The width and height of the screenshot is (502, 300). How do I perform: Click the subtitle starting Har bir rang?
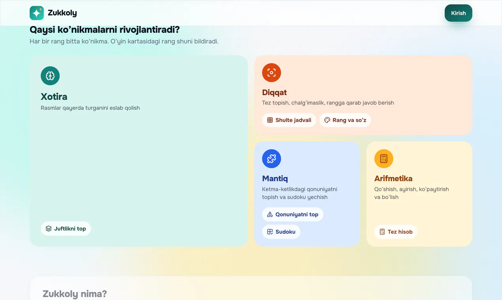pyautogui.click(x=124, y=41)
